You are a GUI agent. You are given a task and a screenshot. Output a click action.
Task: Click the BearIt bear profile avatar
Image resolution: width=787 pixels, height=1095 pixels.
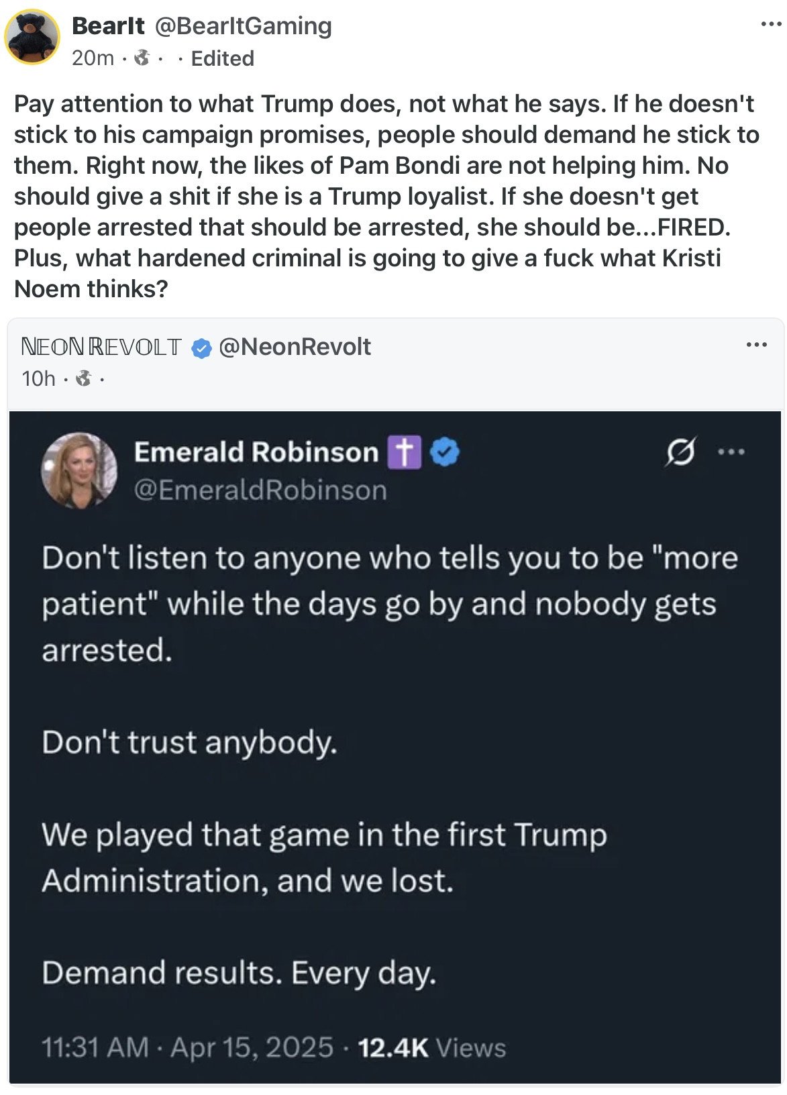point(32,38)
